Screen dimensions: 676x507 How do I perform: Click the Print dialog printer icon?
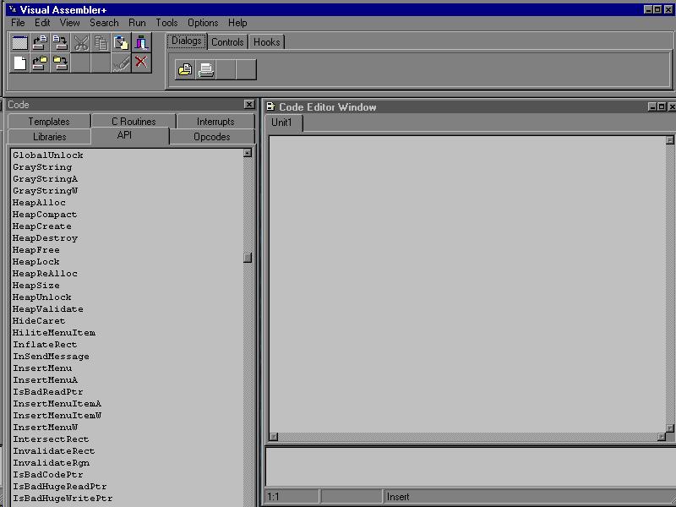click(205, 70)
